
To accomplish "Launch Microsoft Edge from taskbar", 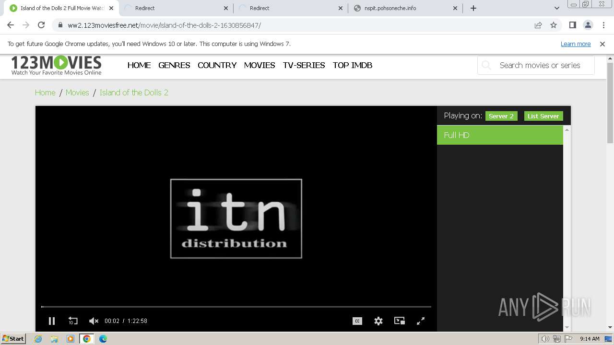I will coord(103,339).
